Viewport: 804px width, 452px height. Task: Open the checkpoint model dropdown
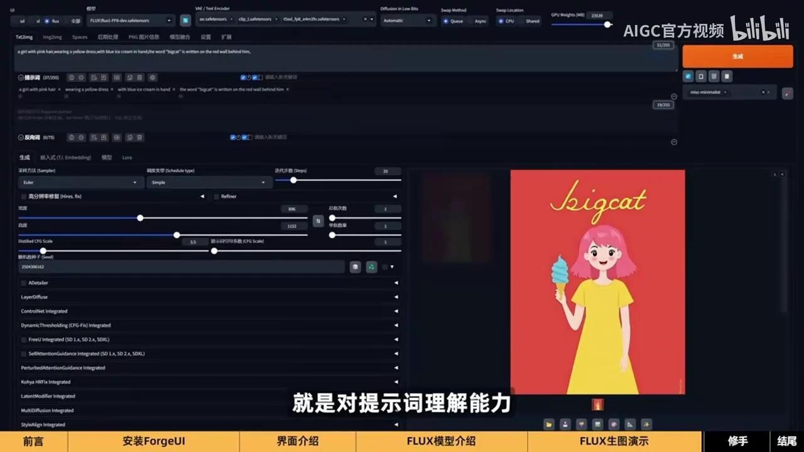(x=131, y=20)
